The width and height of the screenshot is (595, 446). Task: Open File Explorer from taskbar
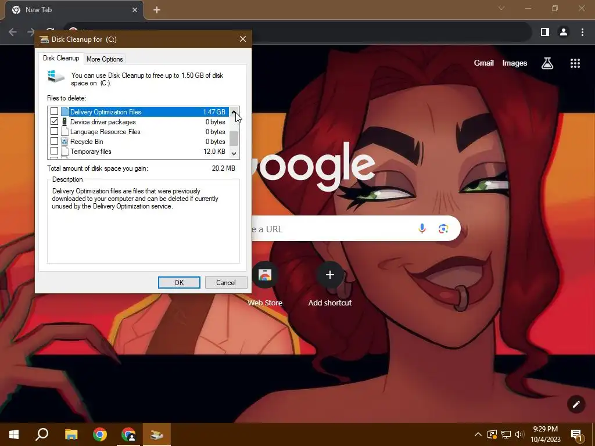coord(71,434)
